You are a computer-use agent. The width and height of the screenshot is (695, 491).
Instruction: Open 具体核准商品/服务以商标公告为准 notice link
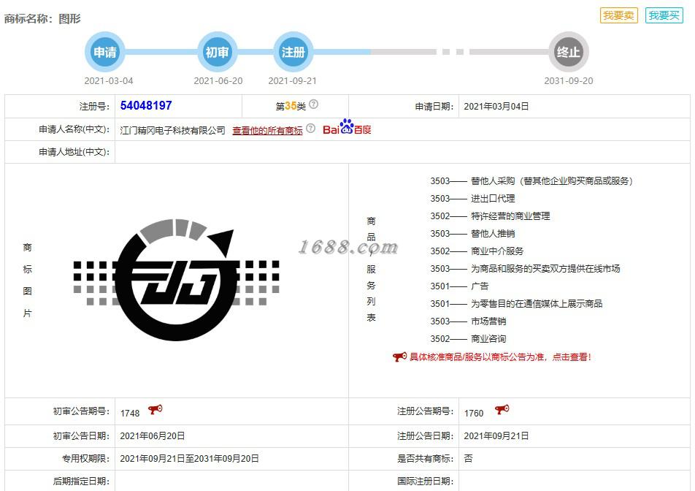(500, 357)
